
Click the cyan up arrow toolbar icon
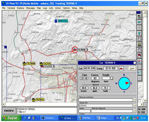(x=139, y=33)
